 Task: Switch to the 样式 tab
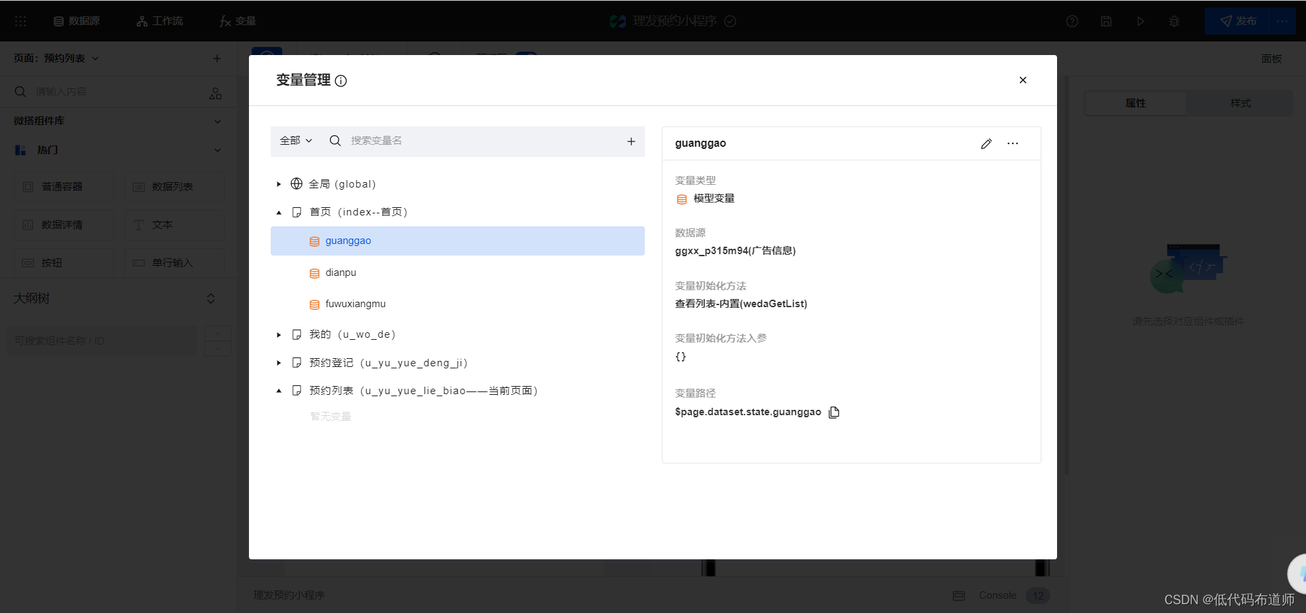coord(1241,103)
